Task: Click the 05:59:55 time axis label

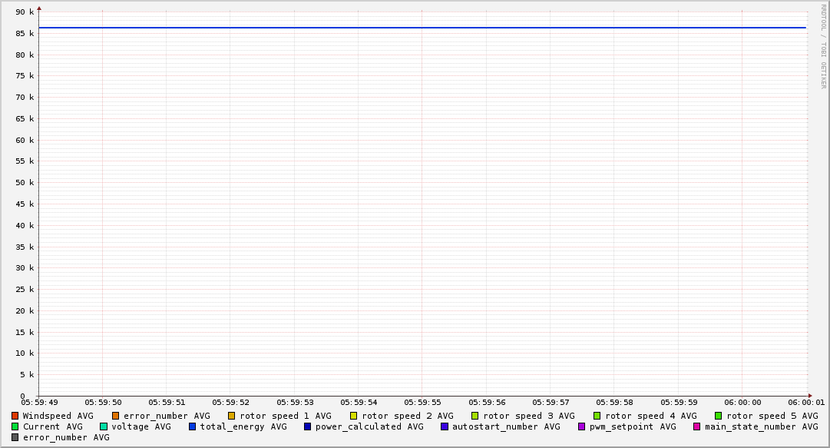Action: 422,402
